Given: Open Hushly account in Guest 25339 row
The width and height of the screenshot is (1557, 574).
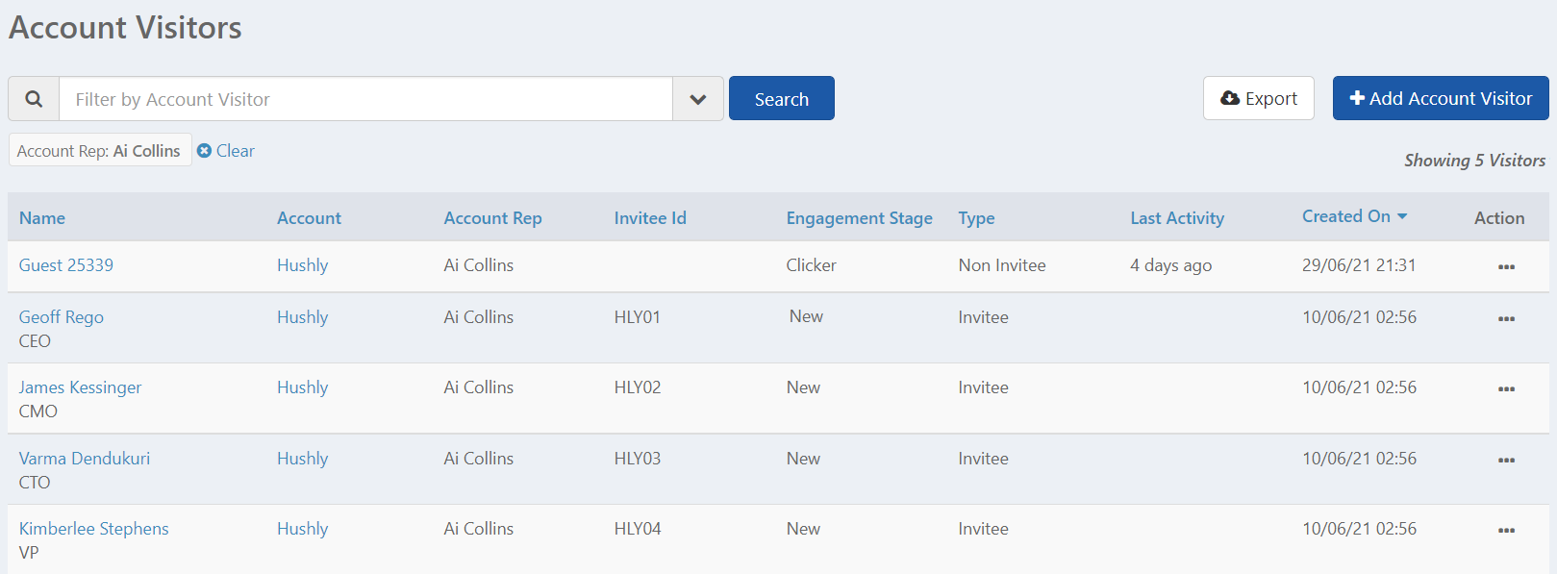Looking at the screenshot, I should [x=302, y=265].
